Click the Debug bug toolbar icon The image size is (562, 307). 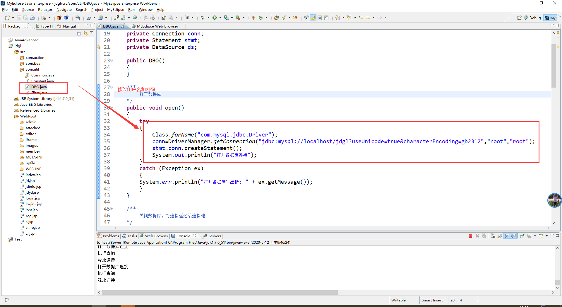click(x=203, y=18)
